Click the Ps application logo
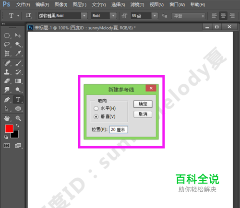Image resolution: width=240 pixels, height=208 pixels. (x=6, y=4)
